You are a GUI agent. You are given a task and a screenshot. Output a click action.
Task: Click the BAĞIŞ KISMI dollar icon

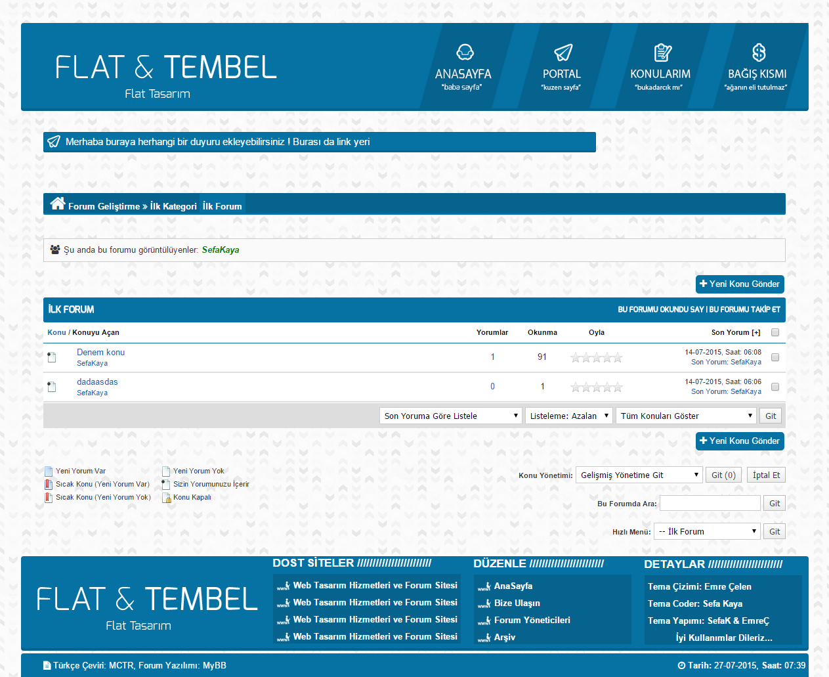(x=758, y=52)
